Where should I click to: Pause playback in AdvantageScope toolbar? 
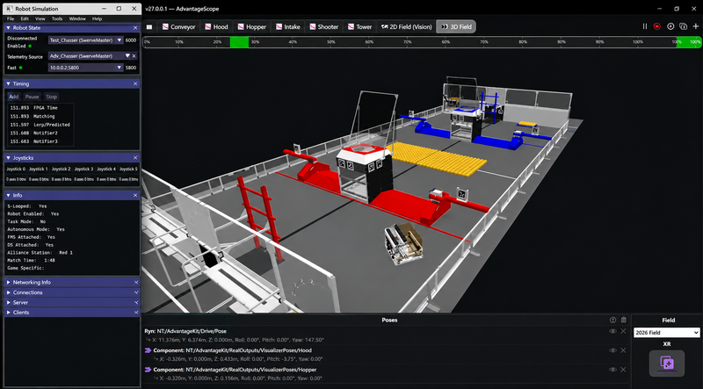click(645, 26)
